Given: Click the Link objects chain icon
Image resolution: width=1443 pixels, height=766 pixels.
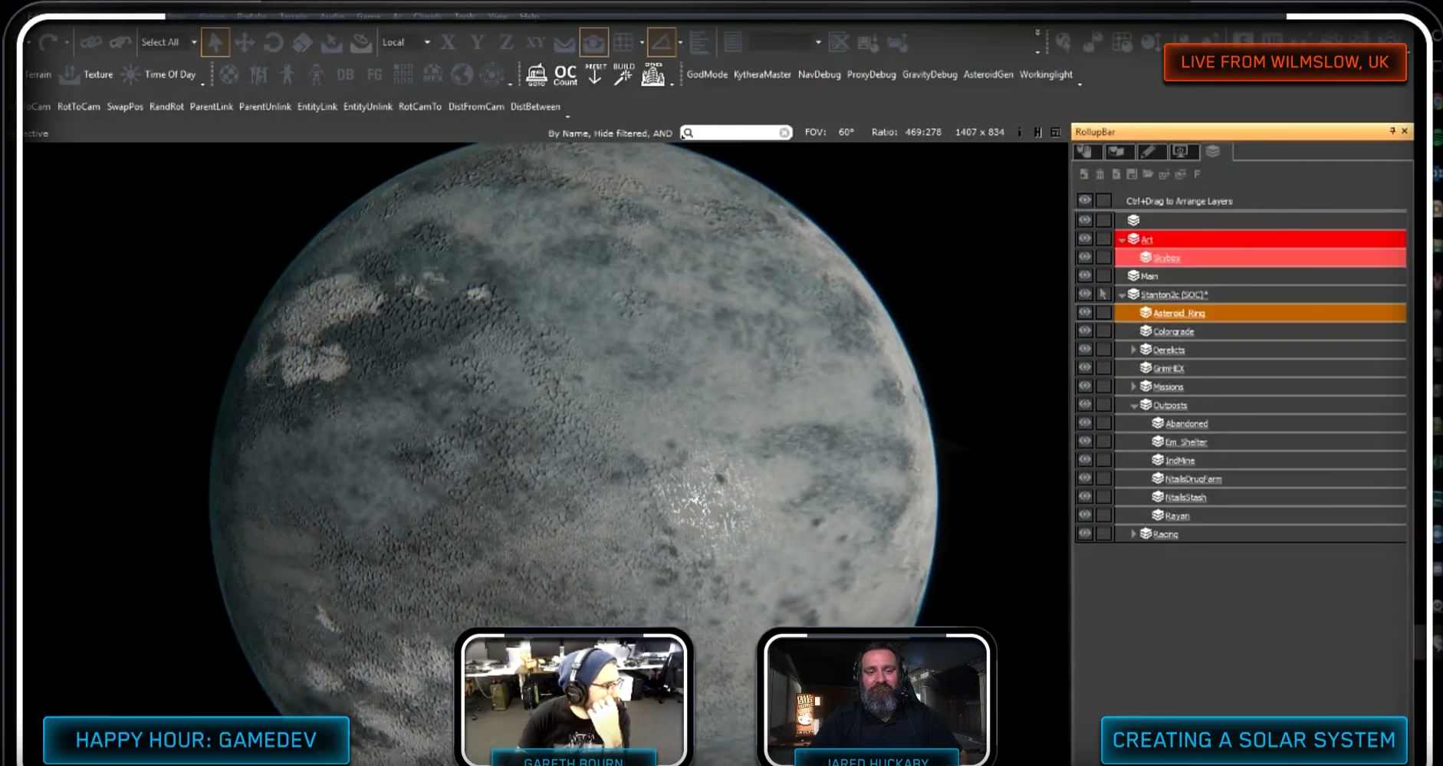Looking at the screenshot, I should 91,42.
